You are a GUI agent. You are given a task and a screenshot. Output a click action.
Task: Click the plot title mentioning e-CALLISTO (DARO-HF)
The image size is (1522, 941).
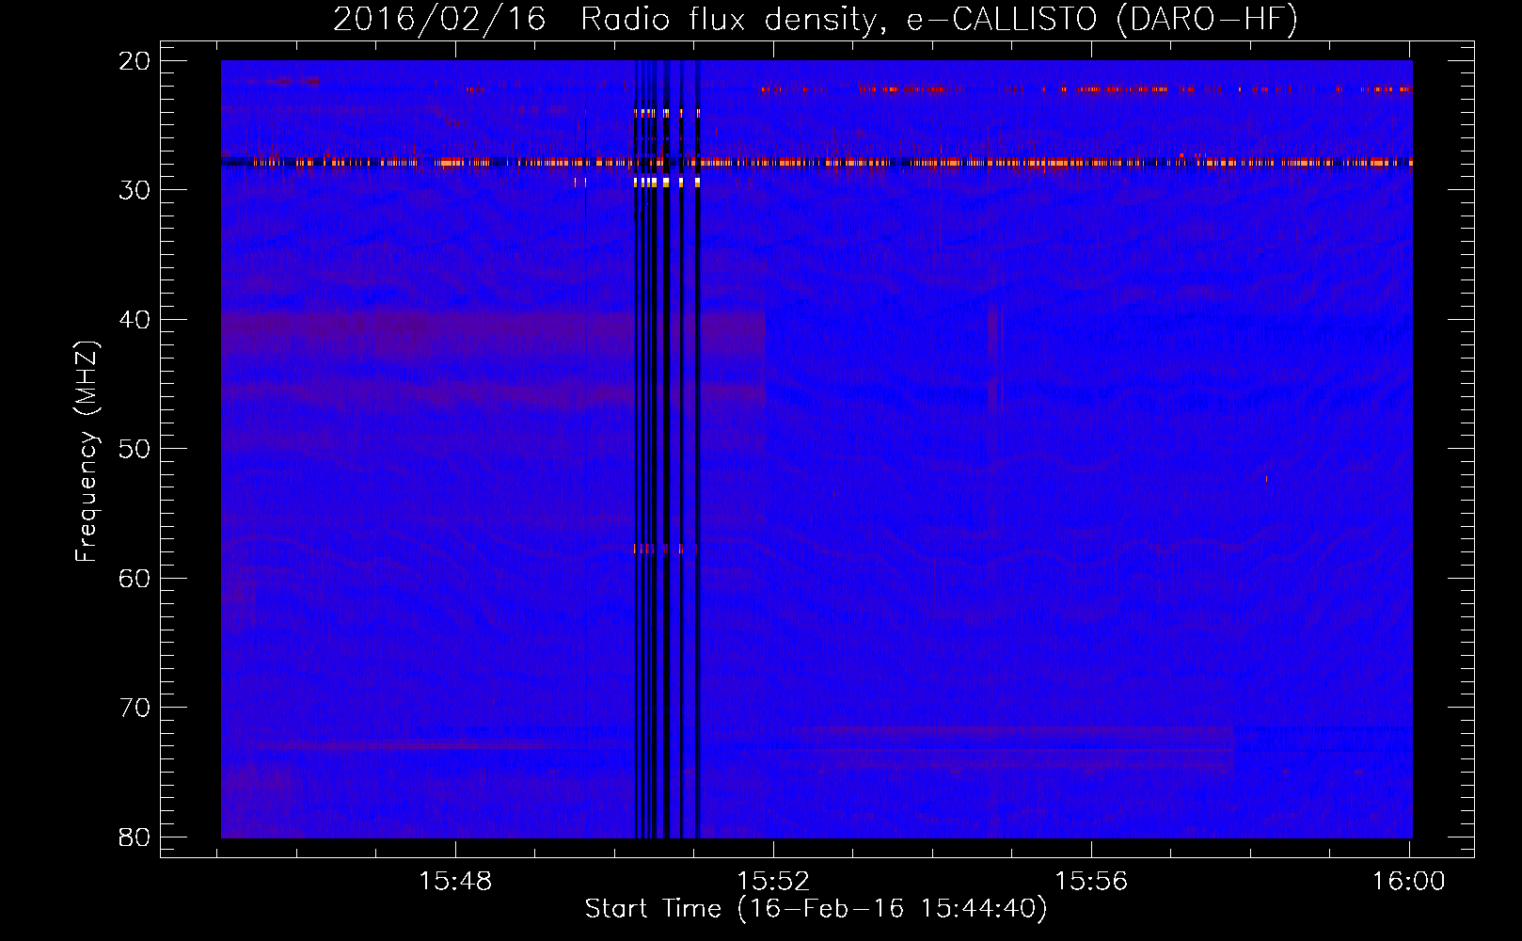[x=816, y=19]
